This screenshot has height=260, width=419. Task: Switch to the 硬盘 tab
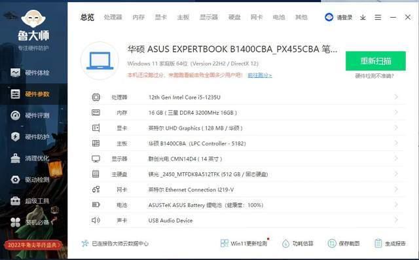pos(234,18)
